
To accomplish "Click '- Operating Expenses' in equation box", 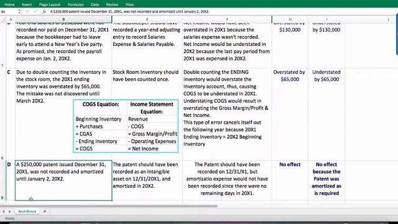I will [x=152, y=141].
